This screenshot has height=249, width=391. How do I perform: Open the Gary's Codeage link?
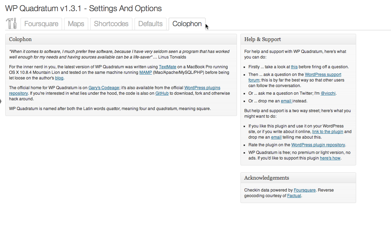click(104, 88)
